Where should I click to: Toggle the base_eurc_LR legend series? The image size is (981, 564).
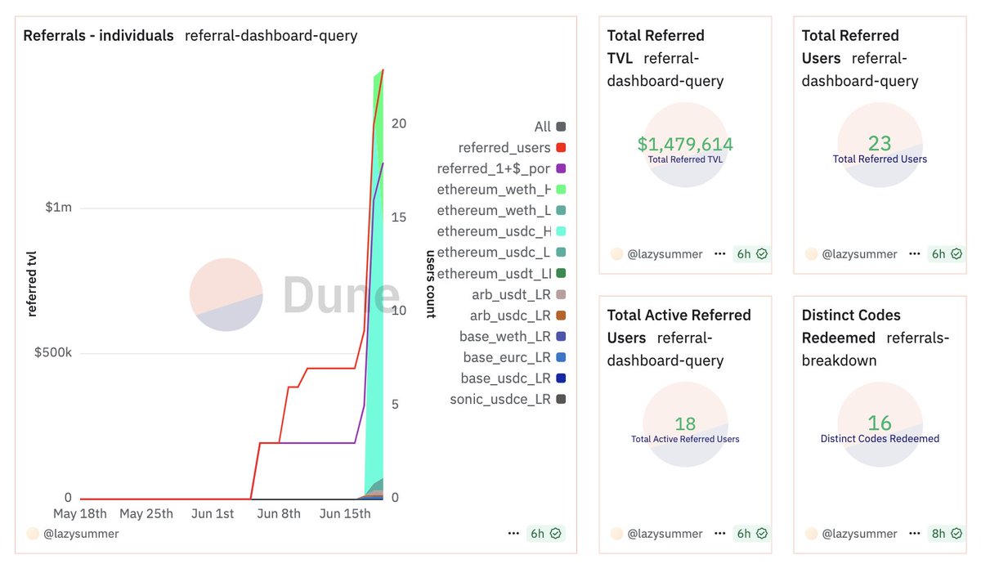click(x=514, y=357)
